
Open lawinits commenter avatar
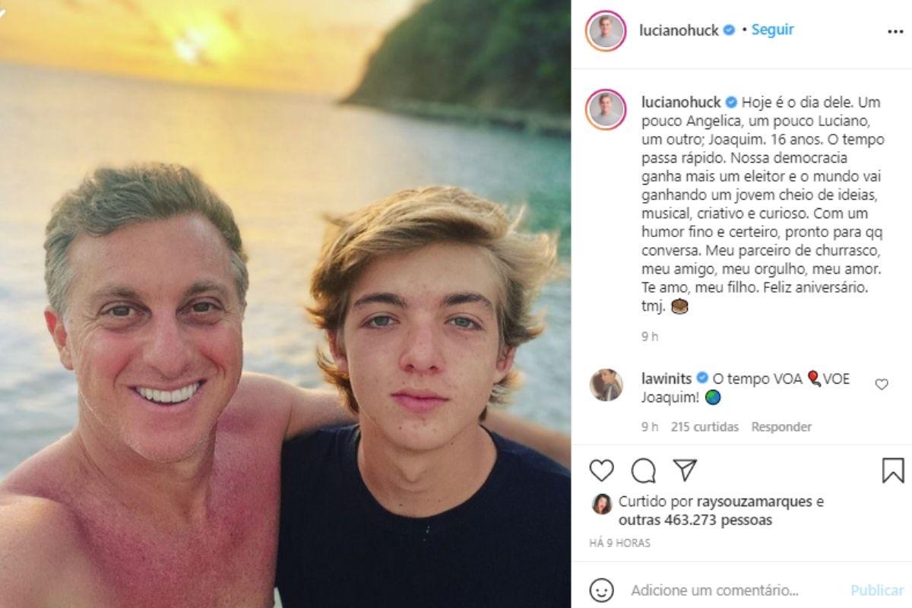pyautogui.click(x=606, y=385)
